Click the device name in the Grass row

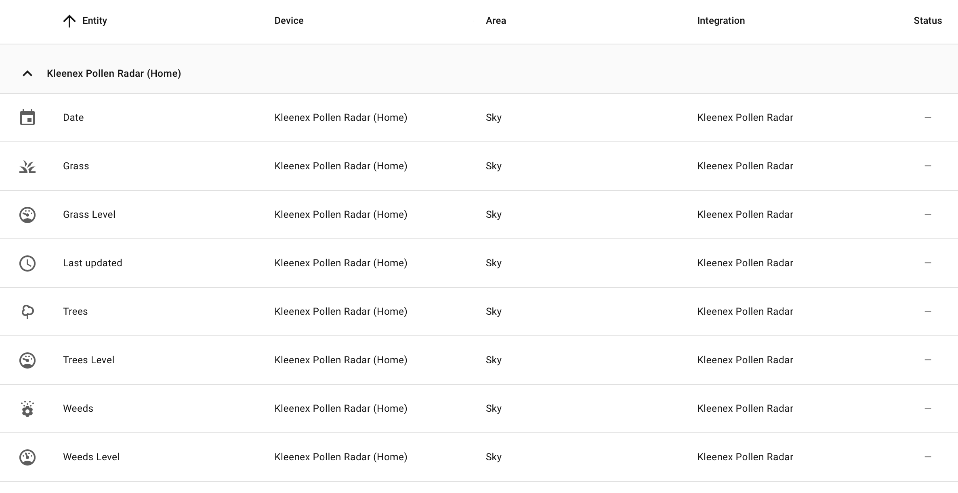pyautogui.click(x=341, y=166)
